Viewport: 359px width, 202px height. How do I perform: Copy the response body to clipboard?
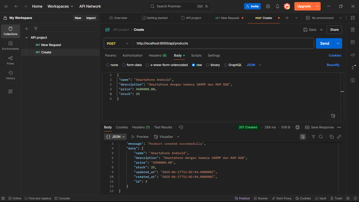pos(332,137)
